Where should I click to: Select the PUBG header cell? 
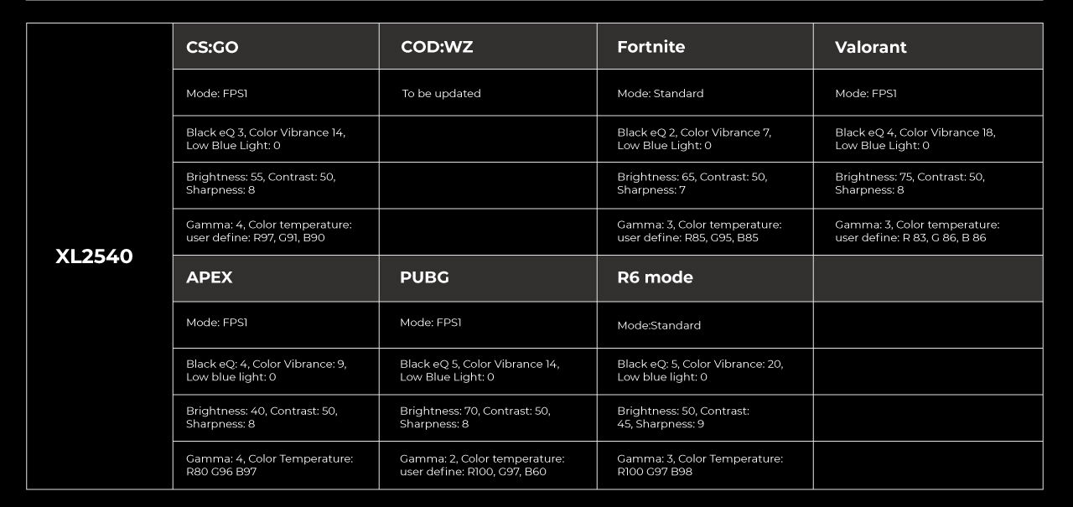point(488,278)
